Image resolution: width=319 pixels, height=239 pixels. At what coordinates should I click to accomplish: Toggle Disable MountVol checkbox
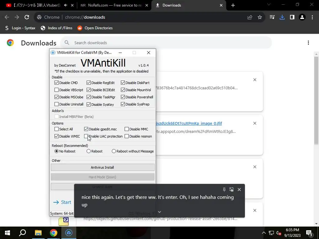tap(123, 90)
